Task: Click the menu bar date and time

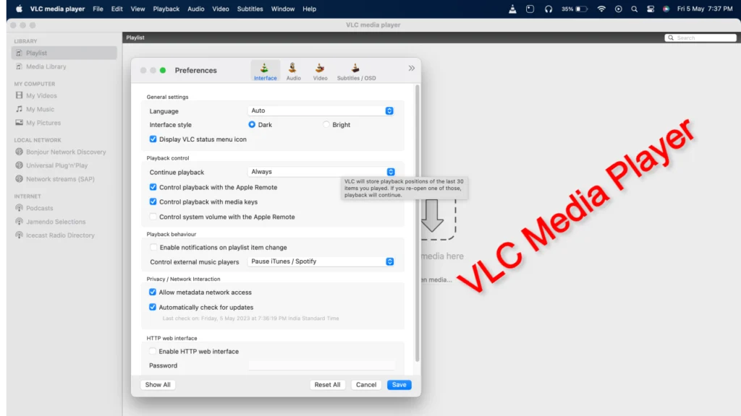Action: (705, 9)
